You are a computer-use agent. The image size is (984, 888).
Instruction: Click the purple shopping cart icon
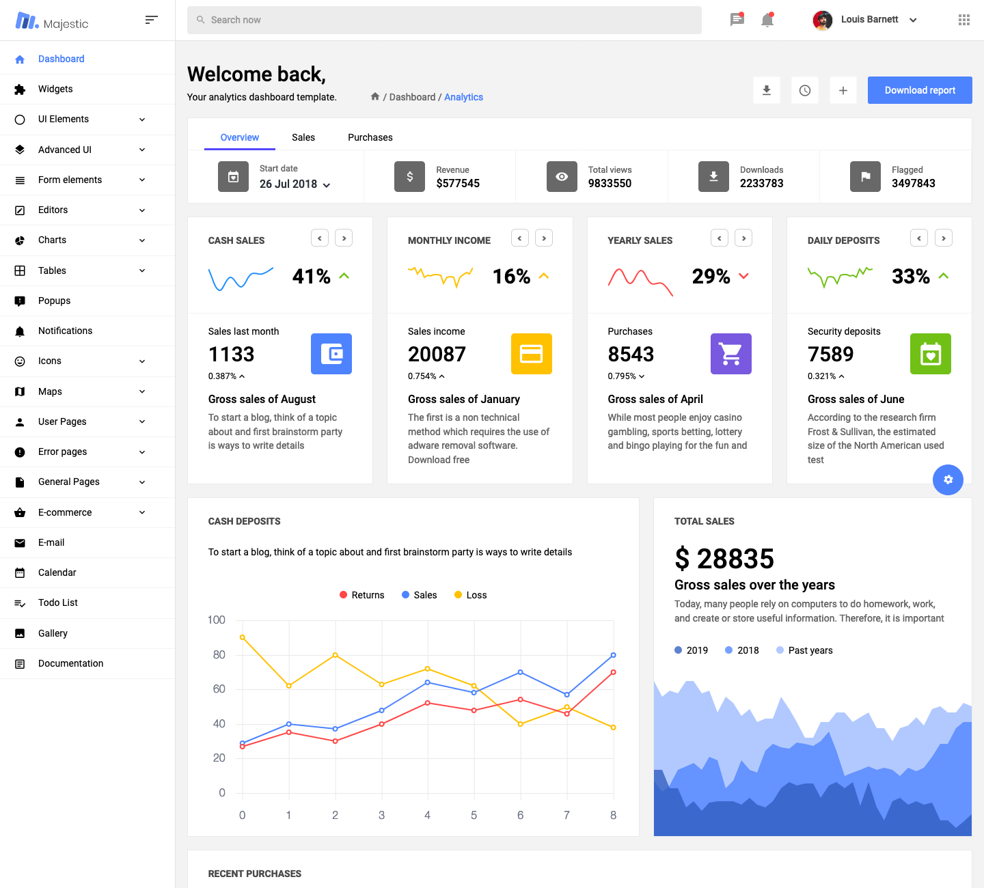point(730,354)
